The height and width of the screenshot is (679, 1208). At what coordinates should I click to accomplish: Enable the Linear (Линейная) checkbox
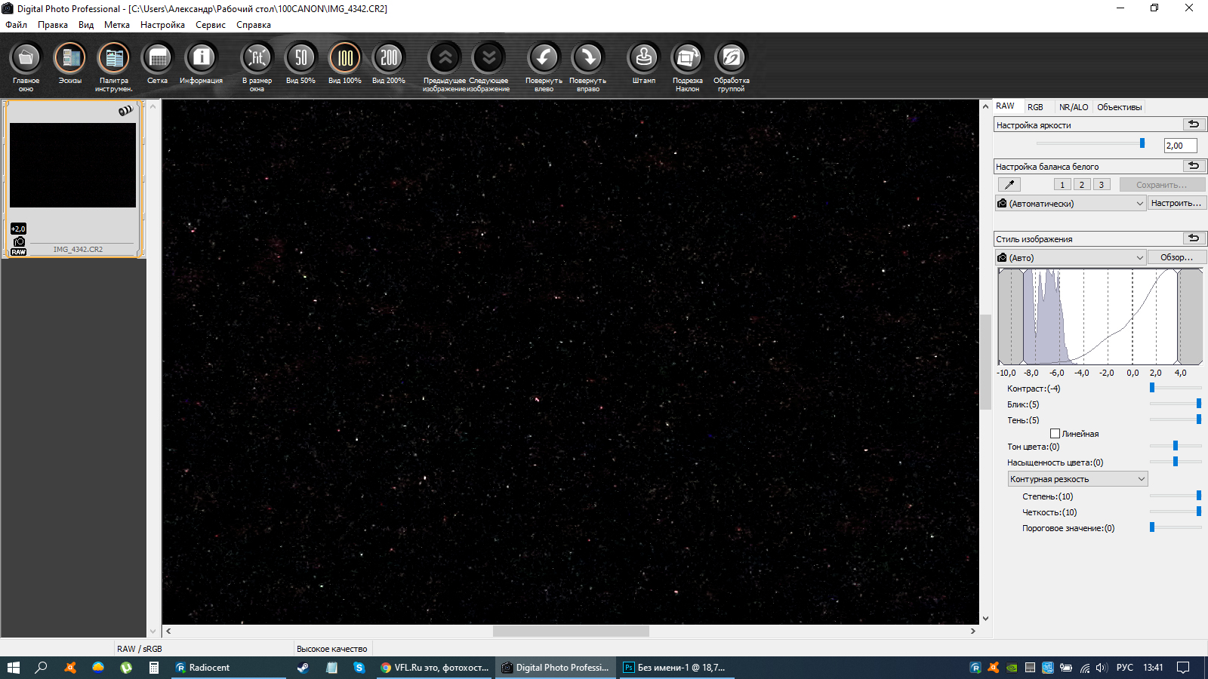(x=1055, y=434)
